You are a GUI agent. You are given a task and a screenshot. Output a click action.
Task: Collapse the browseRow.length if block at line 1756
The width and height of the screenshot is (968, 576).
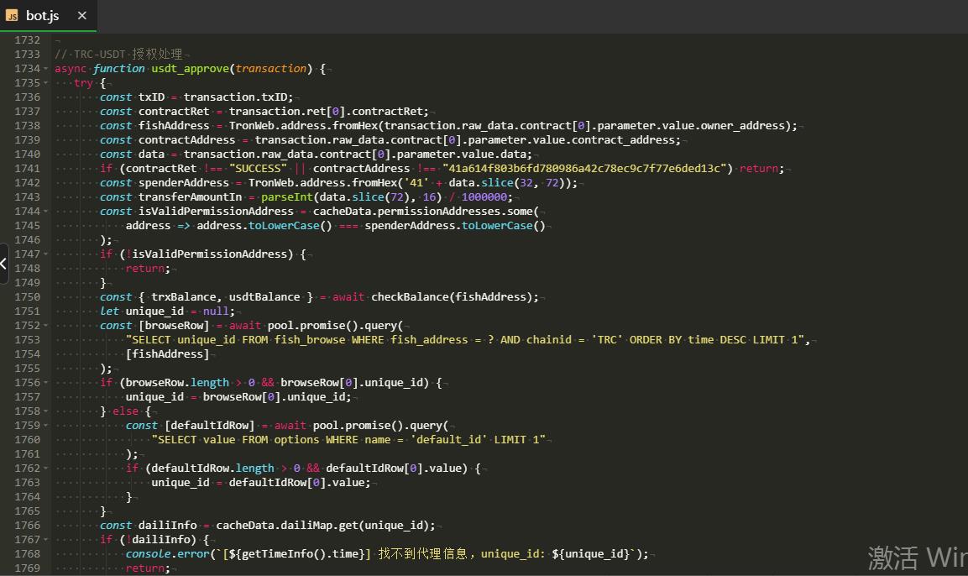tap(44, 383)
